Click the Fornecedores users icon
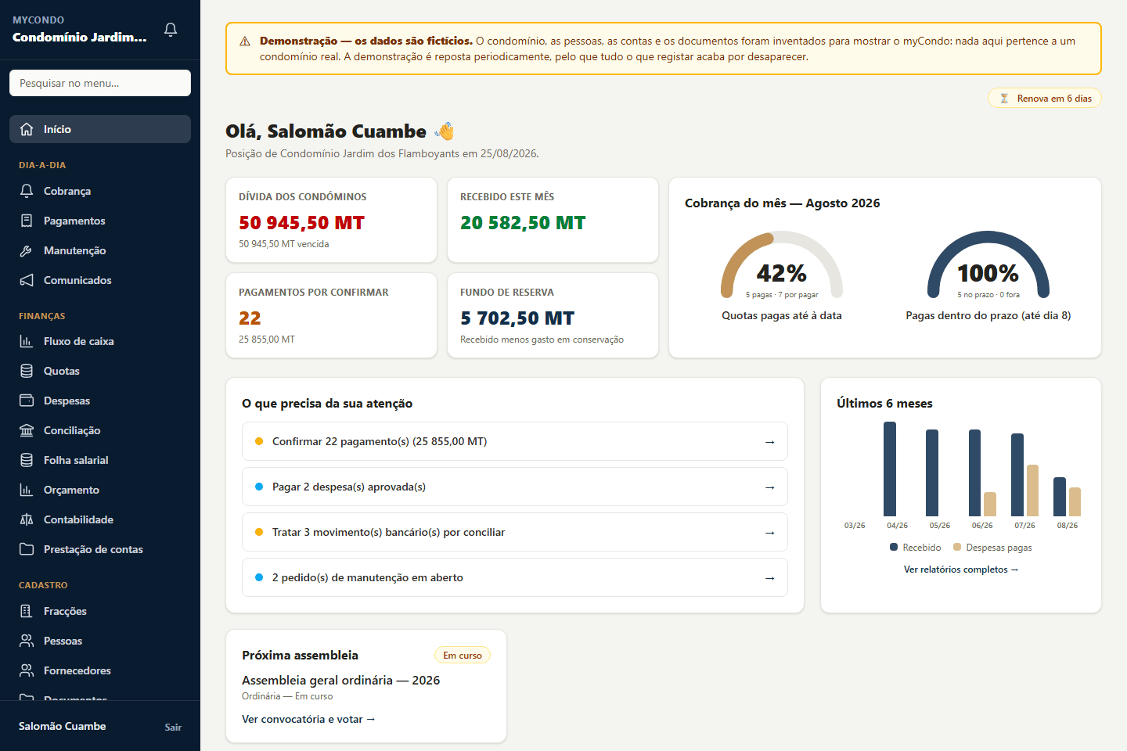The image size is (1127, 751). pos(27,670)
